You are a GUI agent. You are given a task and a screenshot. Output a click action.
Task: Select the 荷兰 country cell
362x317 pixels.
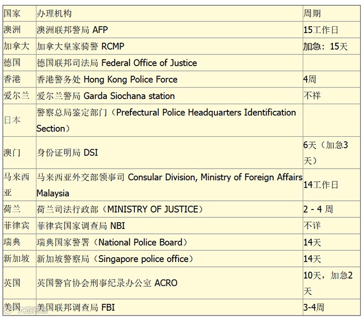(19, 209)
